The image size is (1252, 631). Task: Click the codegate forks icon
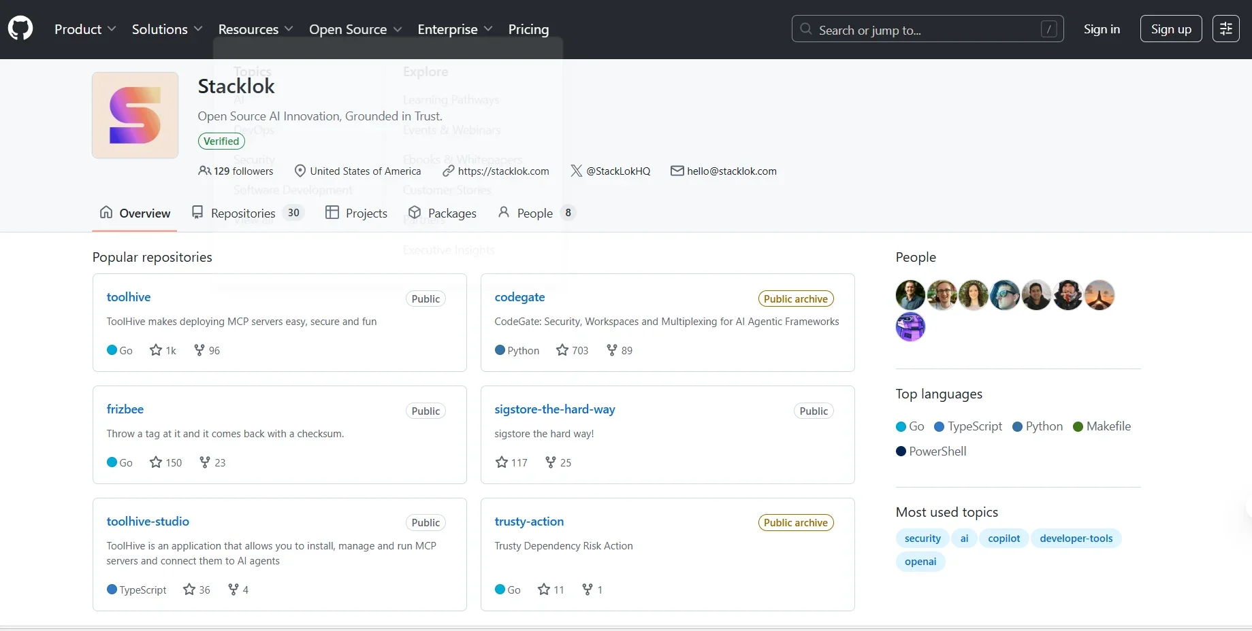pyautogui.click(x=611, y=350)
